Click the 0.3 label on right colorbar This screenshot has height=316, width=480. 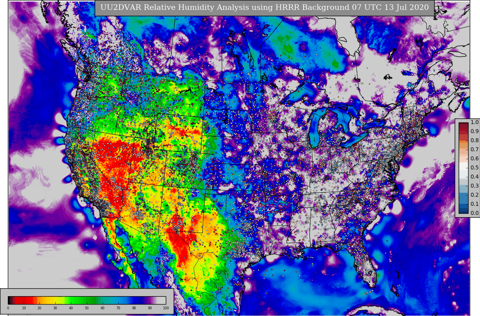[x=474, y=186]
